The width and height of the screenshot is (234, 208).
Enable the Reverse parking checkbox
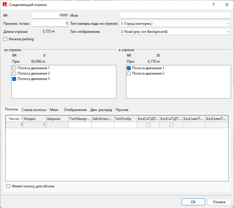click(x=5, y=39)
